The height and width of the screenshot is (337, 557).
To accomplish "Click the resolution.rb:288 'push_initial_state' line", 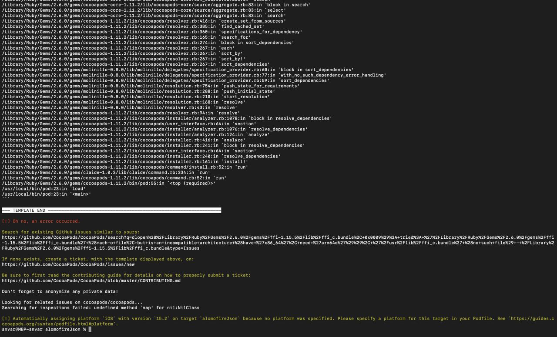I will click(x=138, y=91).
